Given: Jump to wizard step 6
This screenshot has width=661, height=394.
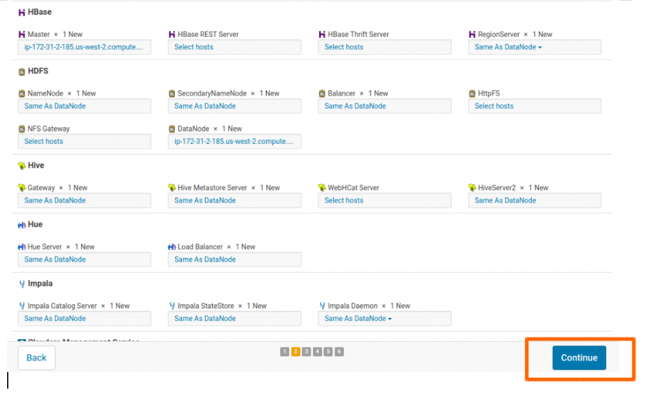Looking at the screenshot, I should [339, 352].
